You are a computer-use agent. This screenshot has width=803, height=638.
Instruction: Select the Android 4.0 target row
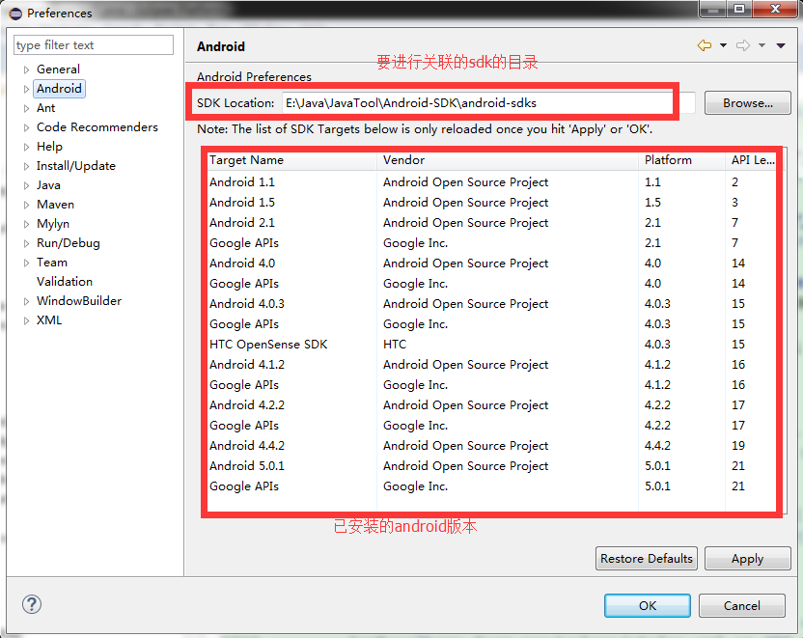(x=491, y=264)
